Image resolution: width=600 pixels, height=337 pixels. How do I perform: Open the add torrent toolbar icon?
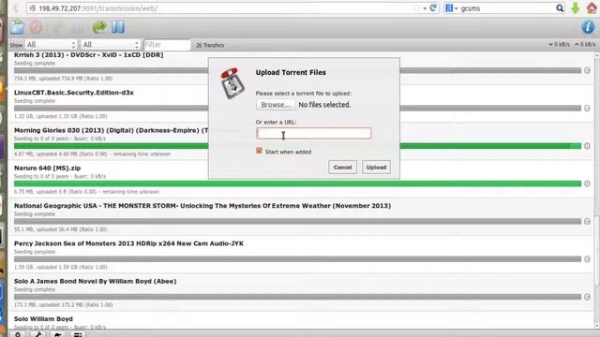(x=17, y=27)
